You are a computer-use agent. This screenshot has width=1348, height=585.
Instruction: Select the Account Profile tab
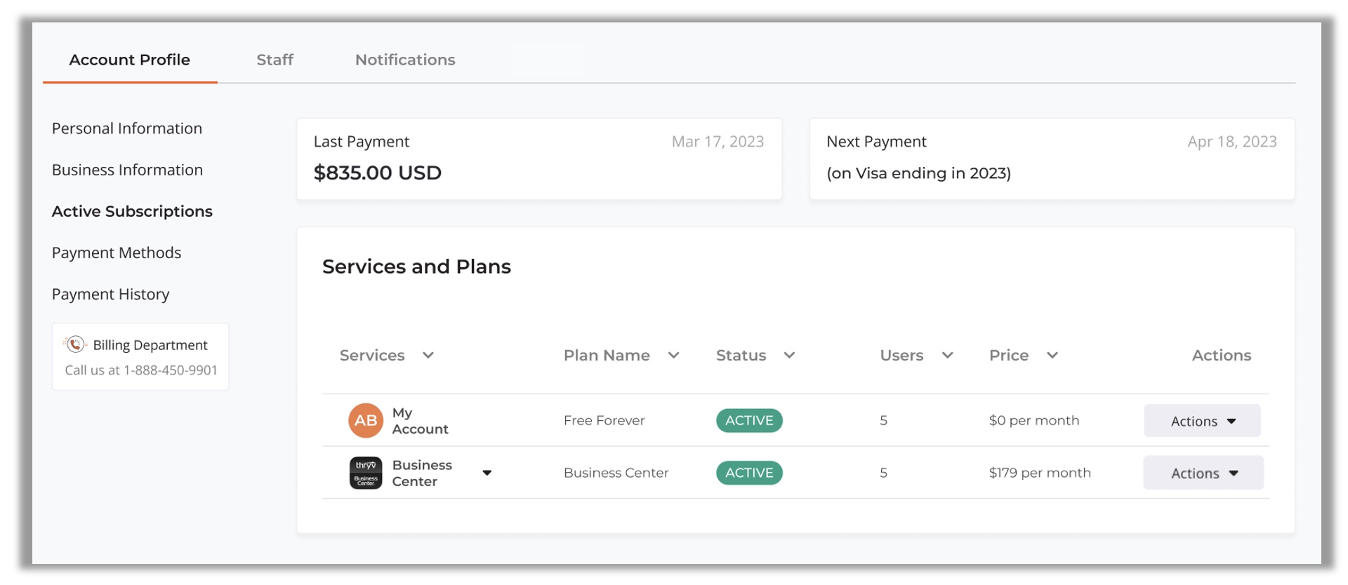click(130, 60)
